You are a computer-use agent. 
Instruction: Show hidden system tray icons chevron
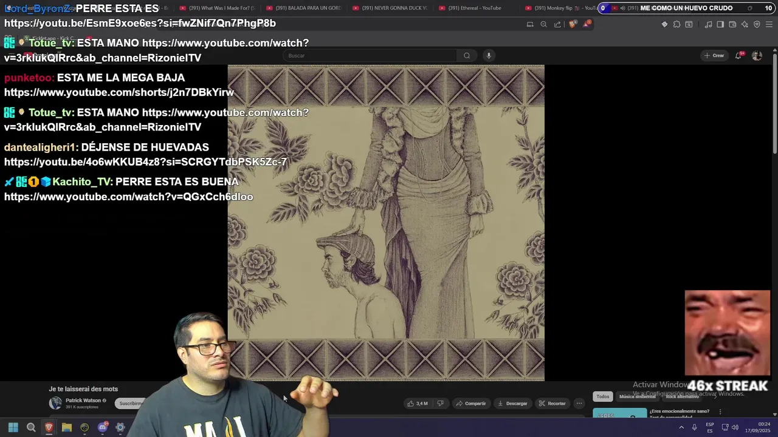click(681, 428)
